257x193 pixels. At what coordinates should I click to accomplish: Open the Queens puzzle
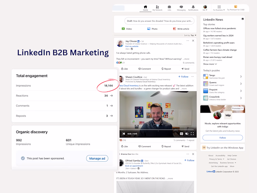[222, 84]
